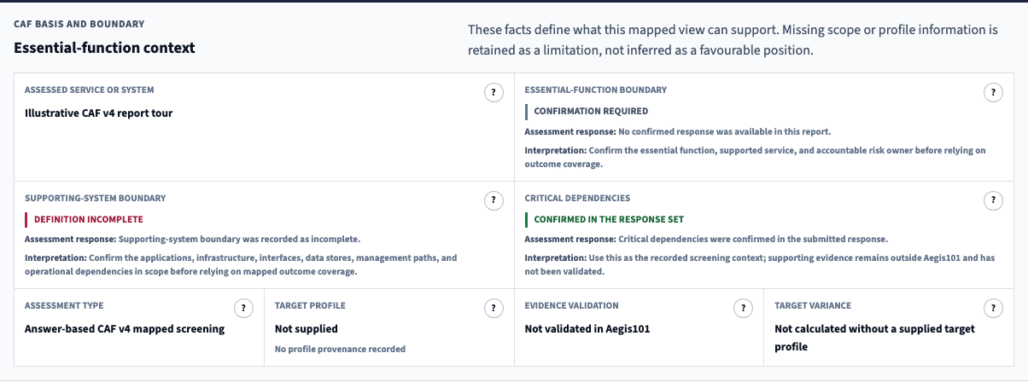Click the 'ASSESSED SERVICE OR SYSTEM' label
Viewport: 1028px width, 382px height.
click(90, 90)
